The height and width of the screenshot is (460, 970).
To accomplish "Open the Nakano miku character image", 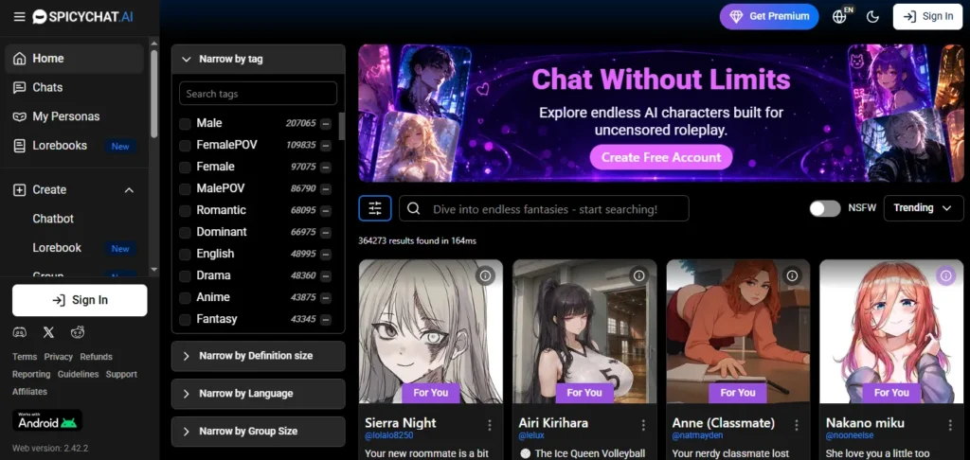I will tap(891, 331).
